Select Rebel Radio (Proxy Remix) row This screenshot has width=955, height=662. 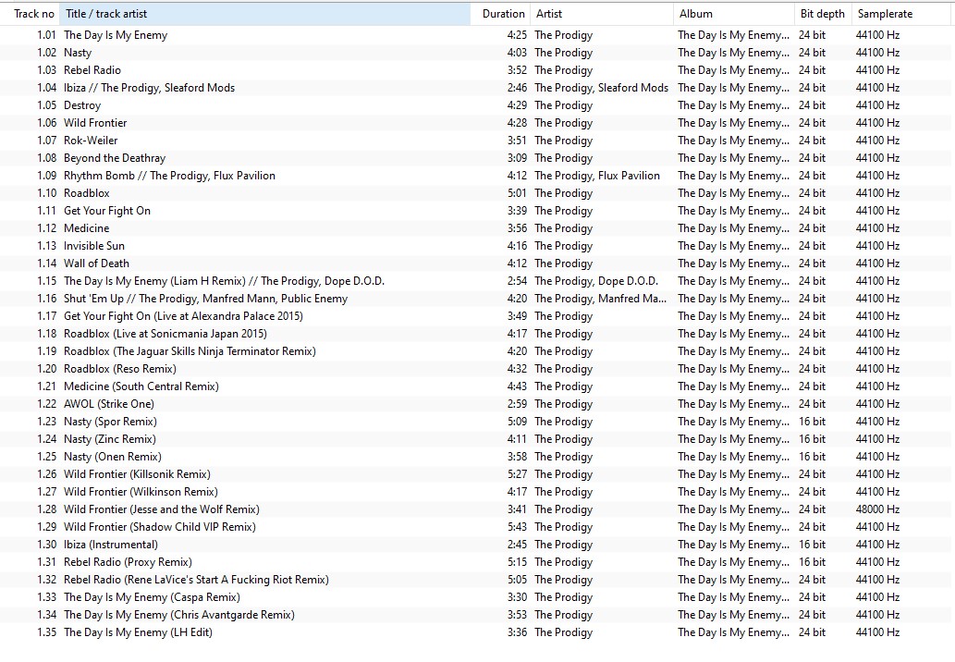coord(128,562)
